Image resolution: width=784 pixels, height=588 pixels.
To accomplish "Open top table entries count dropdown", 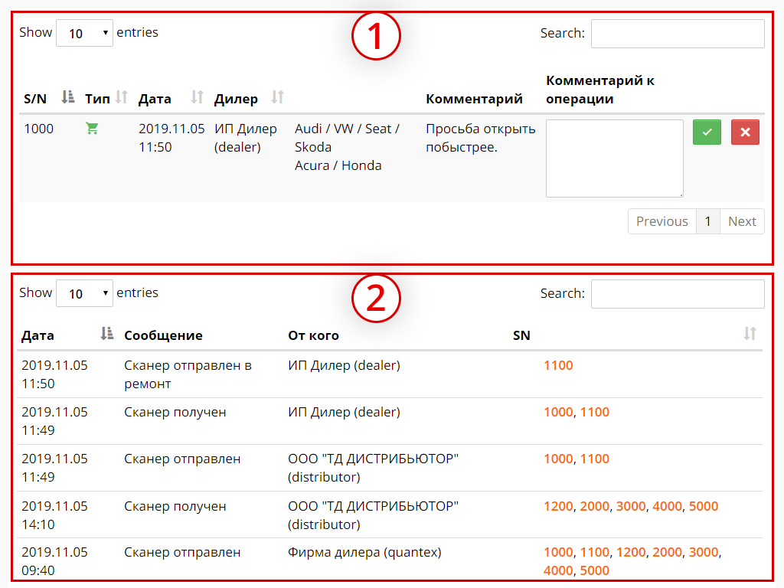I will [84, 33].
